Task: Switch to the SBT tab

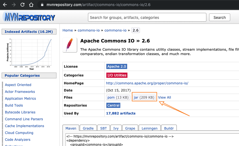Action: [x=104, y=128]
